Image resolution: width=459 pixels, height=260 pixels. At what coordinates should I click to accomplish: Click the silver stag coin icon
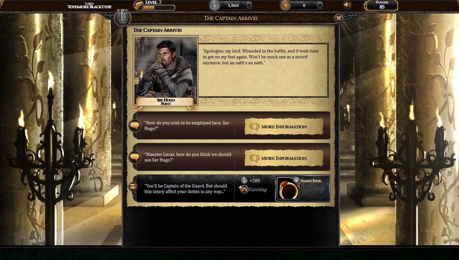click(x=214, y=5)
